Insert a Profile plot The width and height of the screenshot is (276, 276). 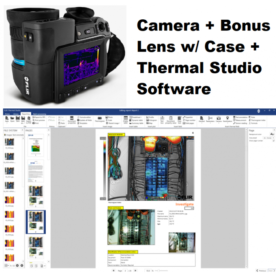click(x=150, y=117)
